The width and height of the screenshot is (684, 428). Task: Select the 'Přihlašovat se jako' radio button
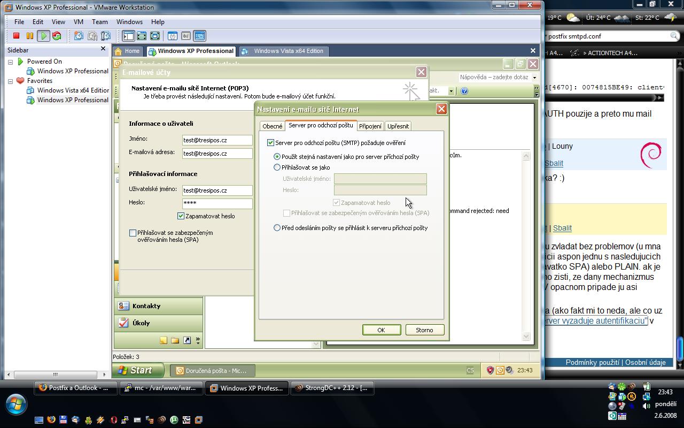point(277,167)
